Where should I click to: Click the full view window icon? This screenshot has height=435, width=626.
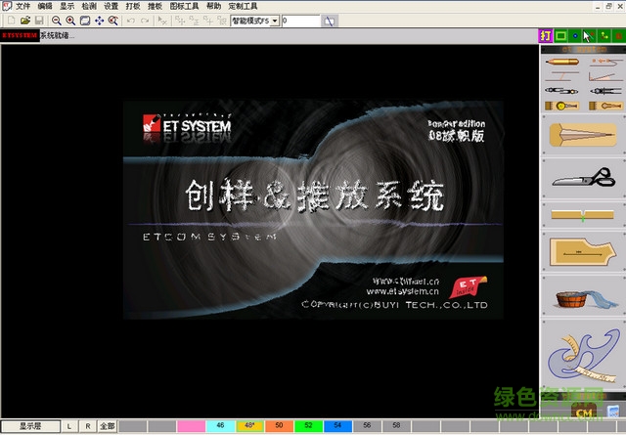point(85,21)
